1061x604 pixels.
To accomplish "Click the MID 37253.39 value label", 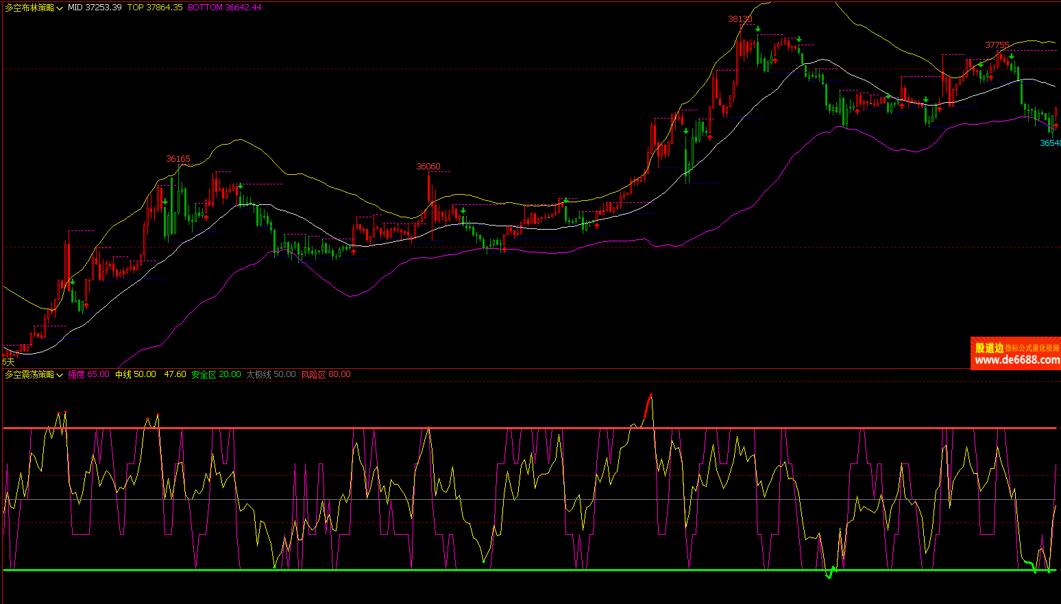I will pos(95,8).
